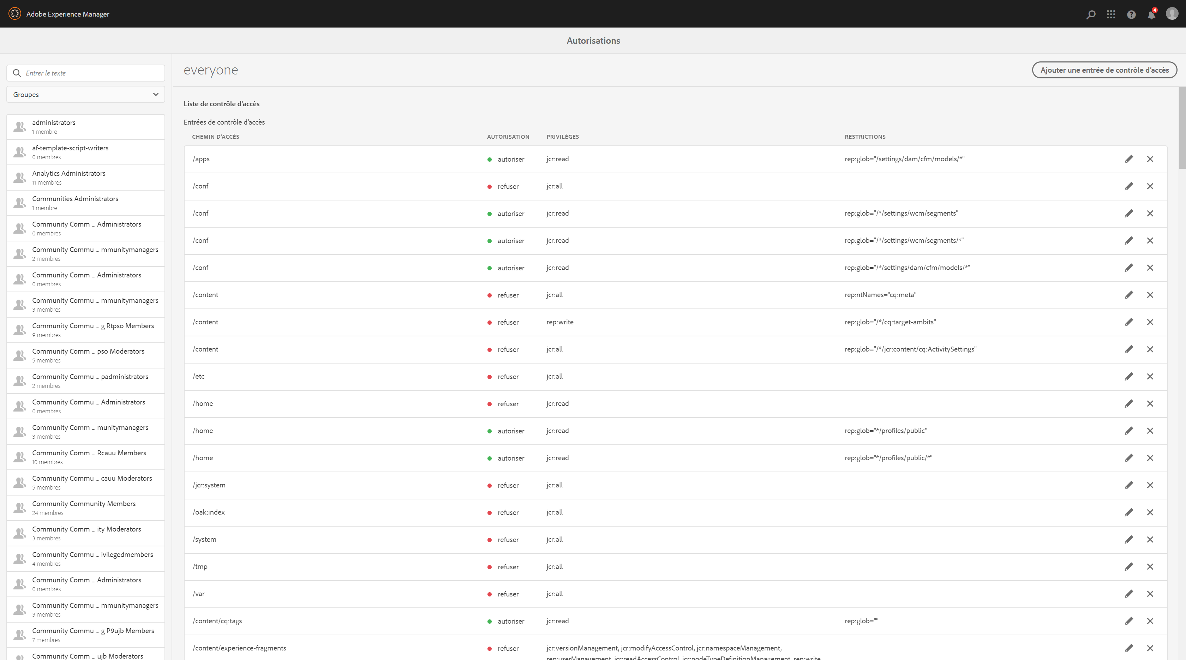This screenshot has width=1186, height=660.
Task: Click Ajouter une entrée de contrôle d'accès
Action: coord(1104,70)
